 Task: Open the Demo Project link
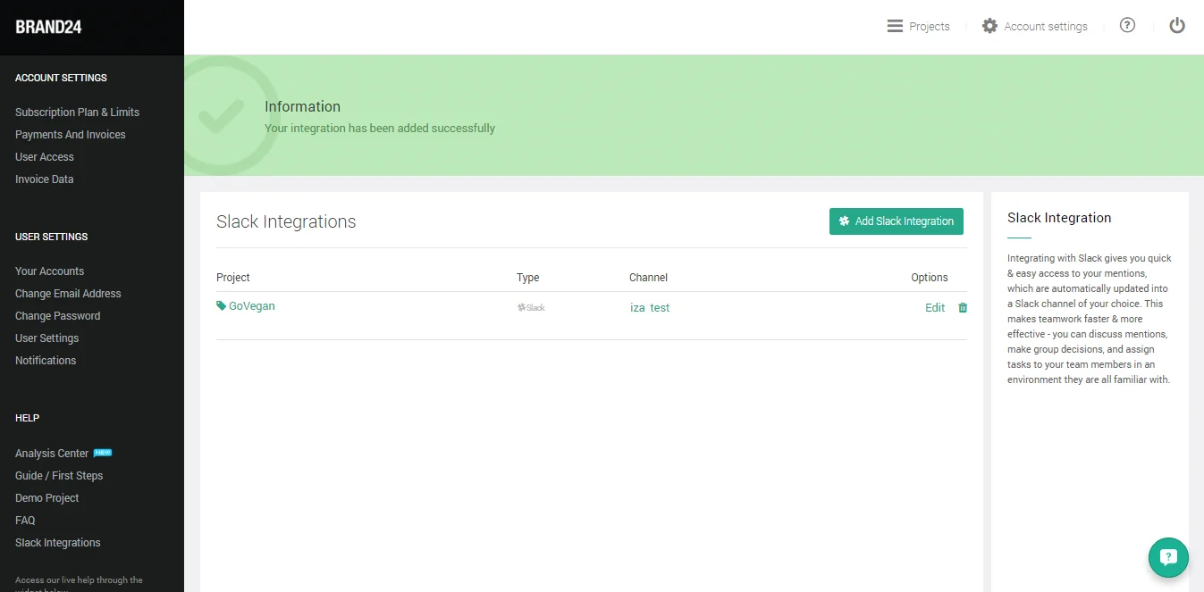coord(46,498)
